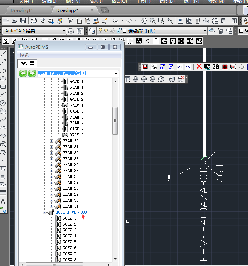Screen dimensions: 248x266
Task: Click the EQUI E-VE-400A link
Action: pyautogui.click(x=71, y=212)
